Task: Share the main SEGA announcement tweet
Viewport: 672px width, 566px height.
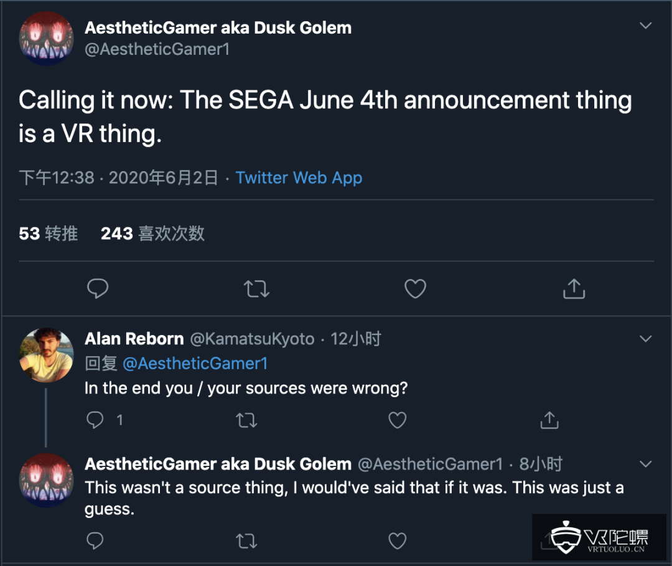Action: 574,289
